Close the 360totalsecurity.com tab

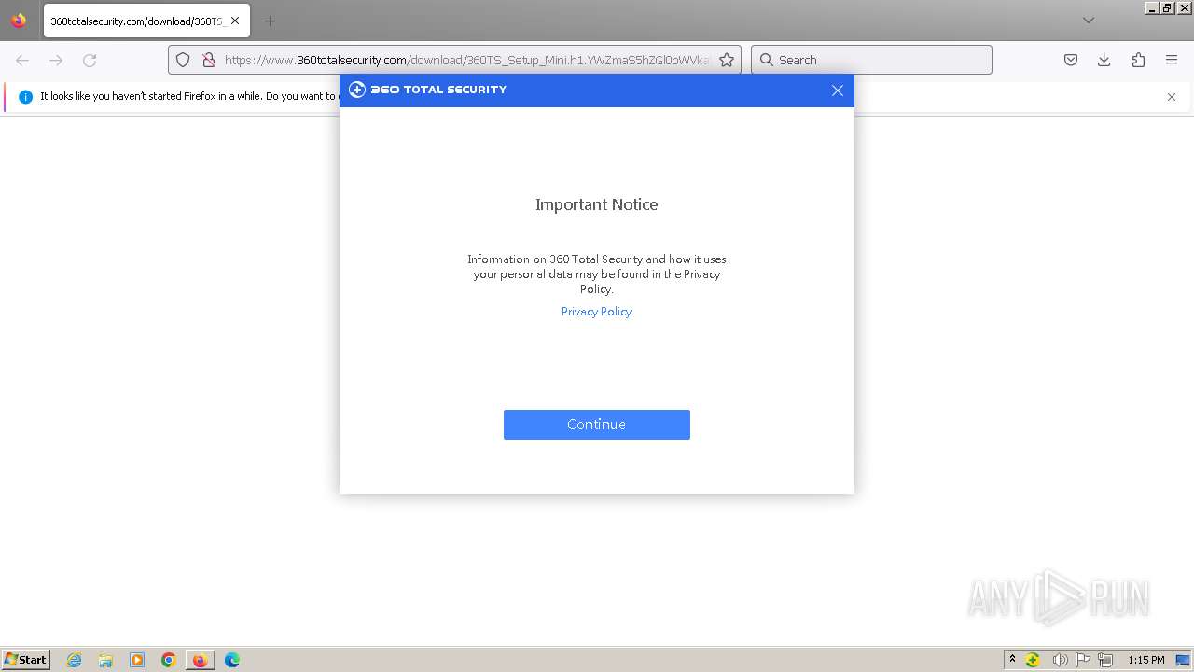coord(235,21)
